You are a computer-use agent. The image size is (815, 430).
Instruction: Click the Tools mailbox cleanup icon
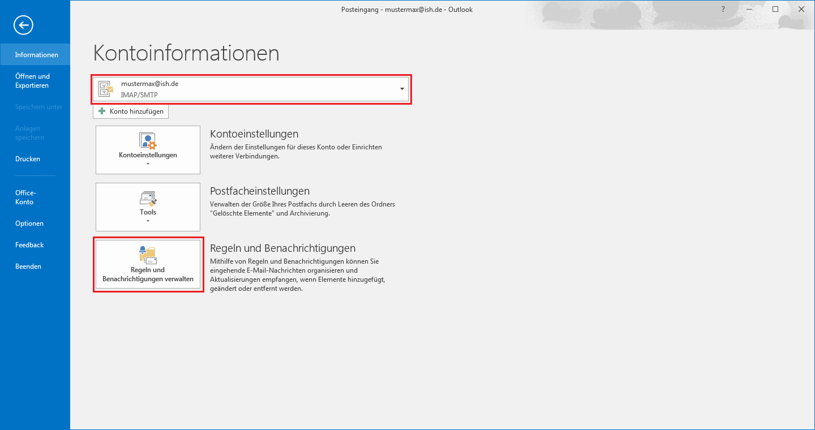[x=148, y=198]
